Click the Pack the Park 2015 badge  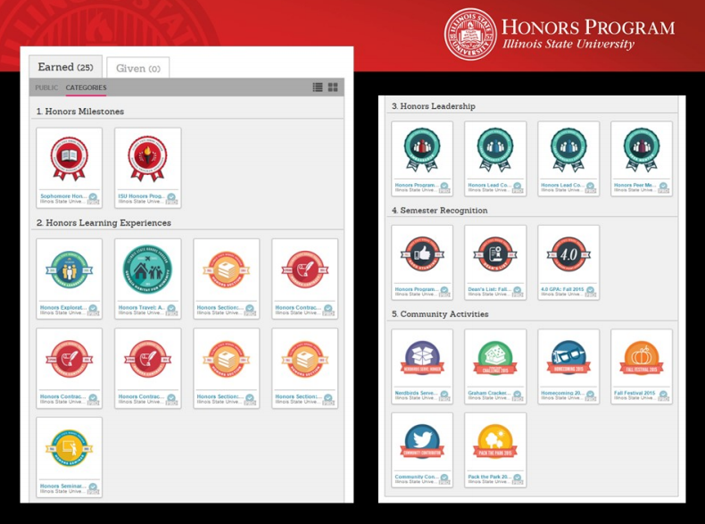[x=495, y=440]
